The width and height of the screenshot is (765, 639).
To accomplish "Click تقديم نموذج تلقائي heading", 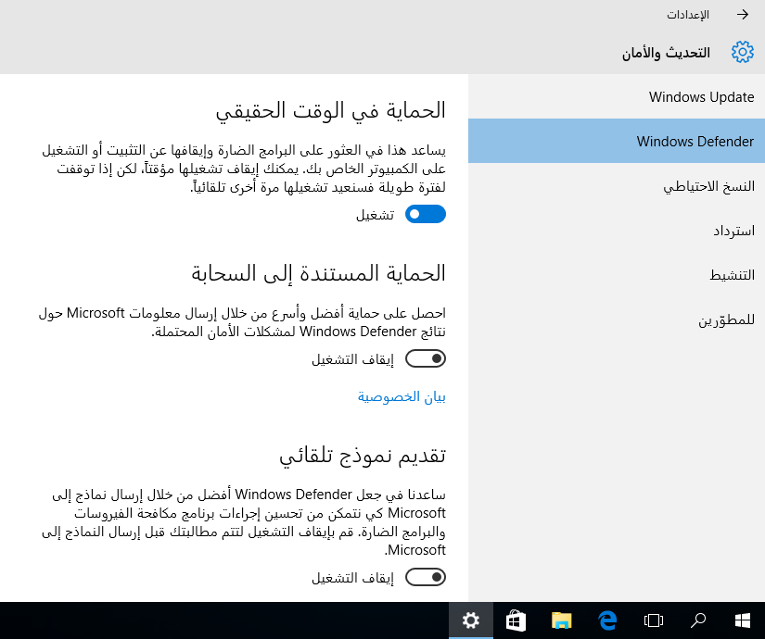I will coord(363,456).
